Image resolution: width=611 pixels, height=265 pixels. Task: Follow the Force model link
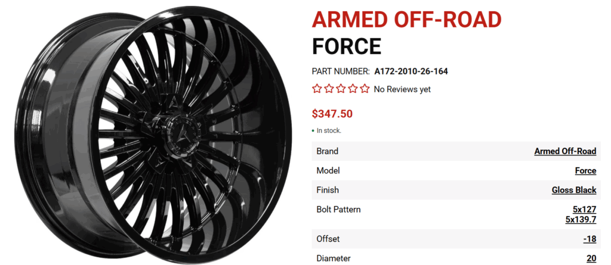point(585,171)
